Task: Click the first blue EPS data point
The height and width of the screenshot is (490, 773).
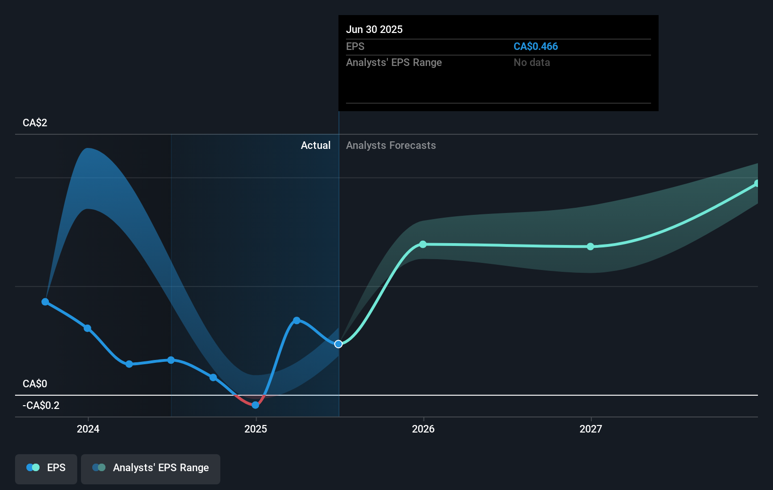Action: (x=45, y=302)
